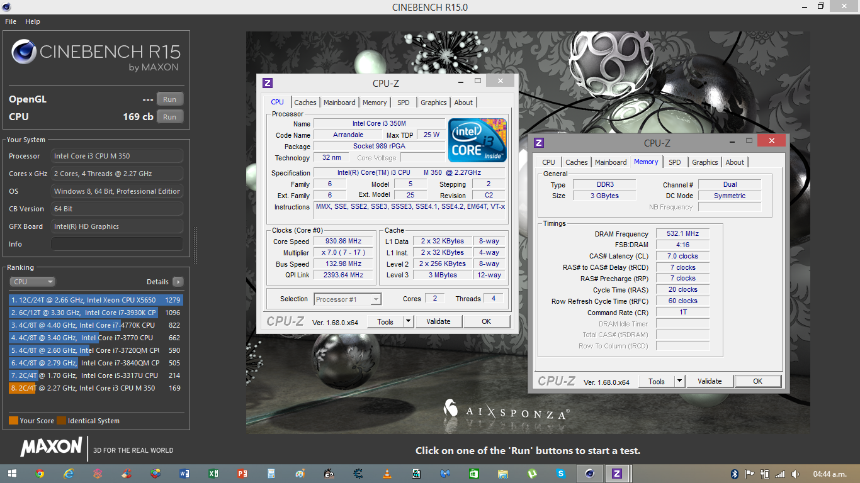The width and height of the screenshot is (860, 483).
Task: Switch to Cinebench via its taskbar icon
Action: [x=589, y=474]
